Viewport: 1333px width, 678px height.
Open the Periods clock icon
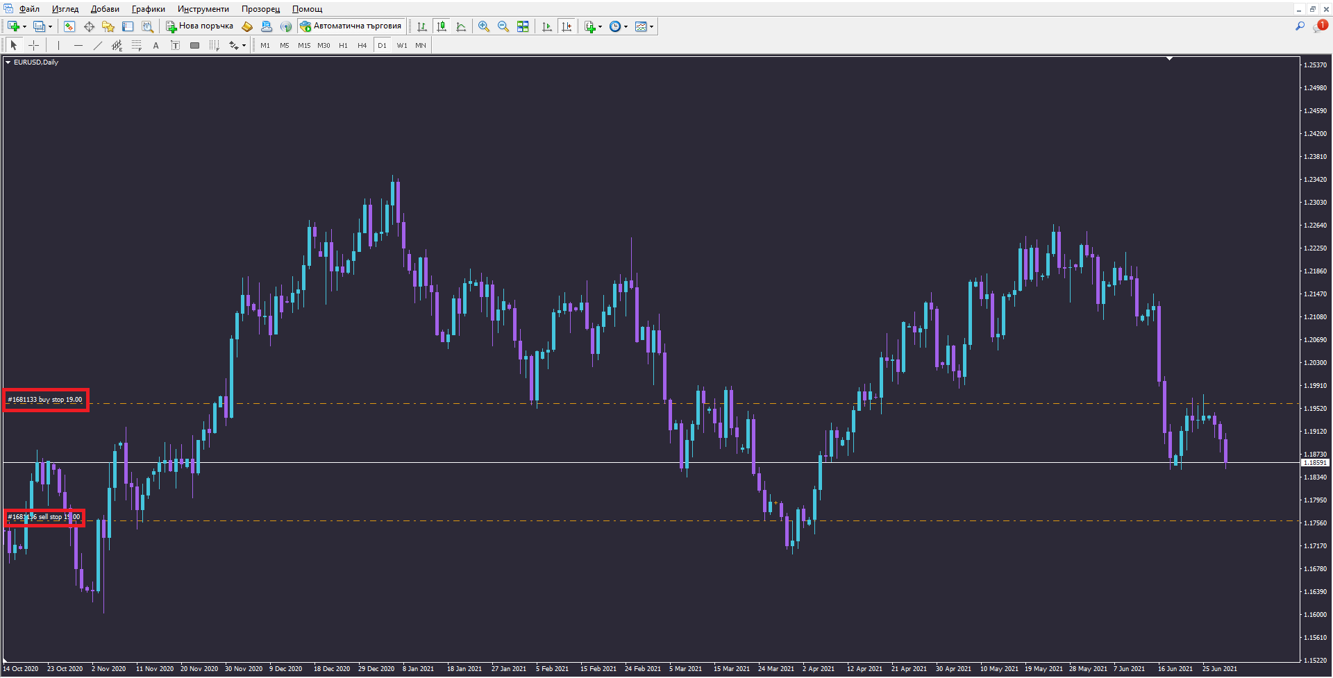pyautogui.click(x=615, y=26)
